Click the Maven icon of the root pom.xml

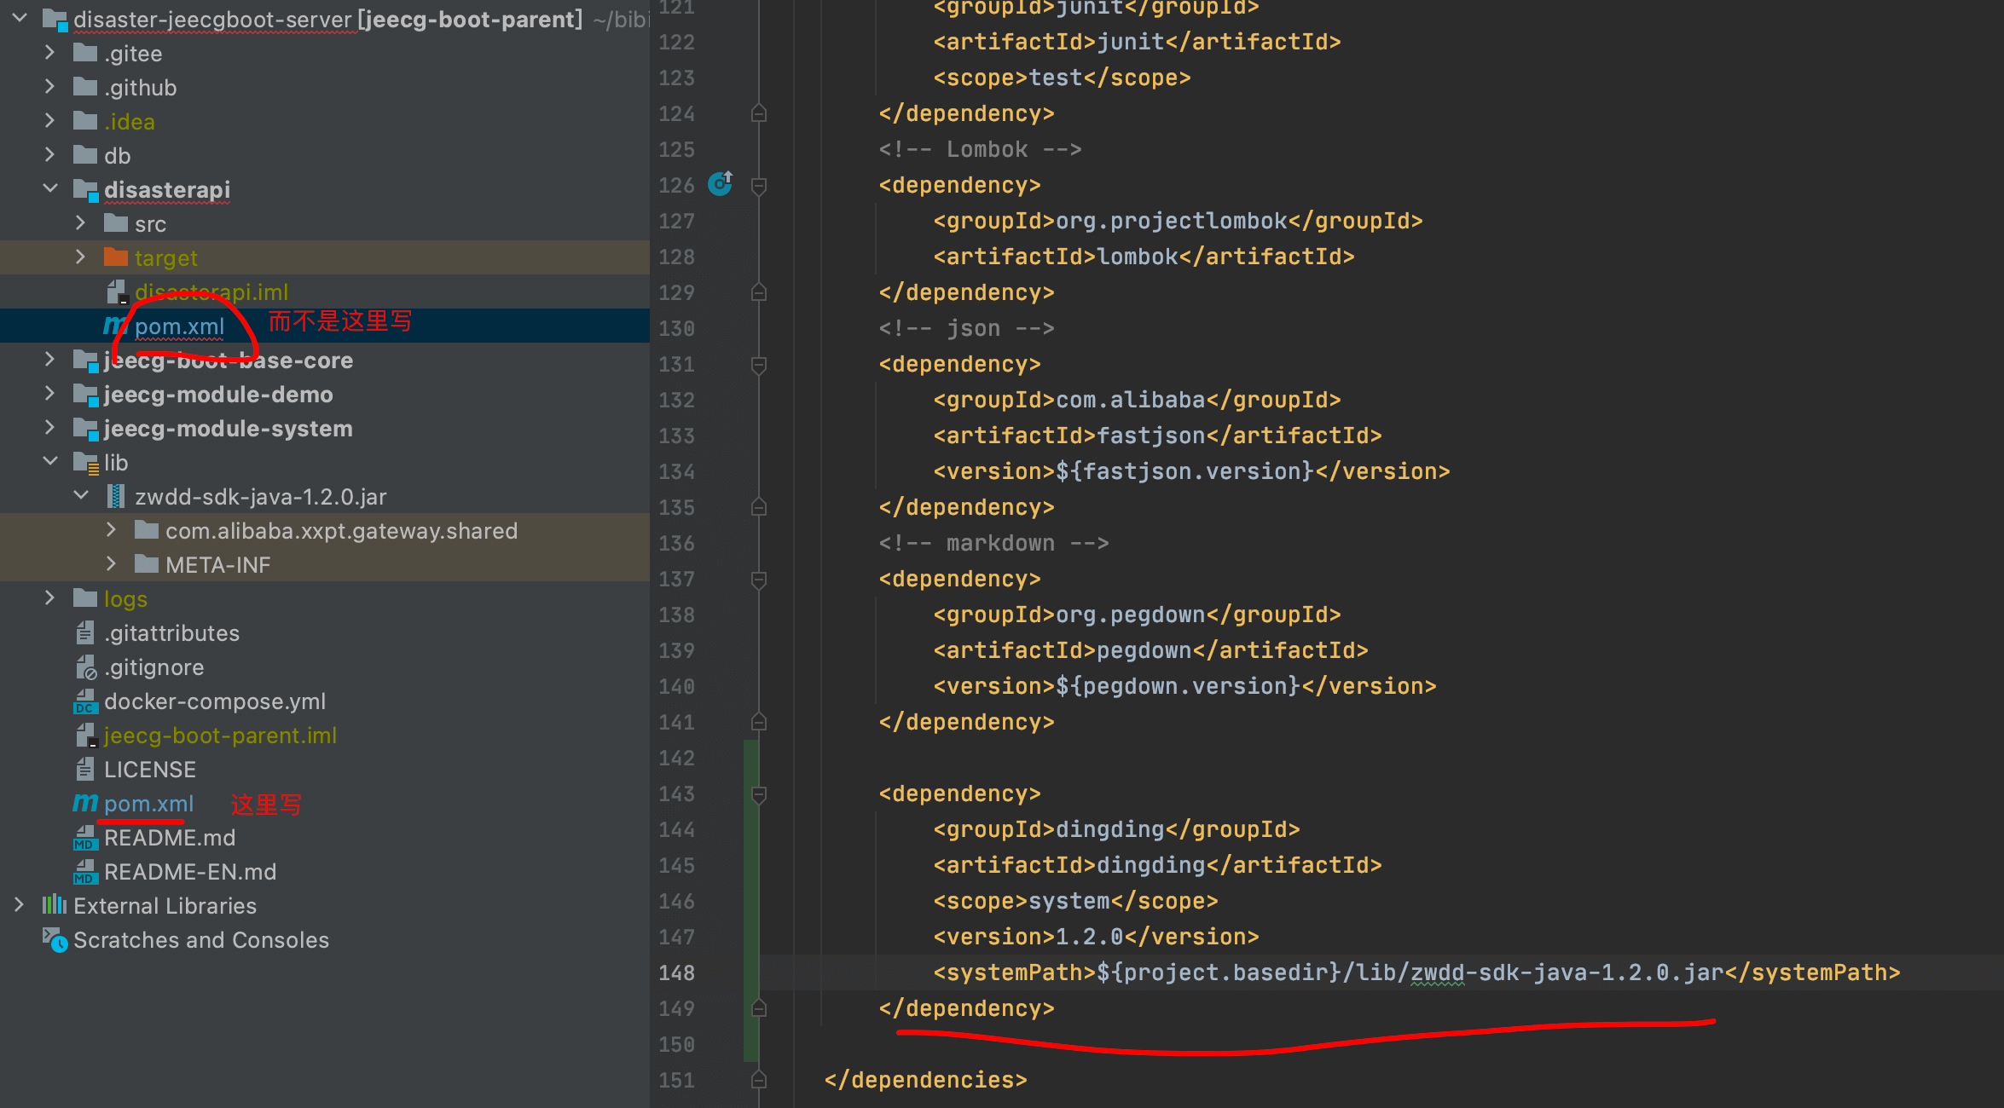pos(85,803)
